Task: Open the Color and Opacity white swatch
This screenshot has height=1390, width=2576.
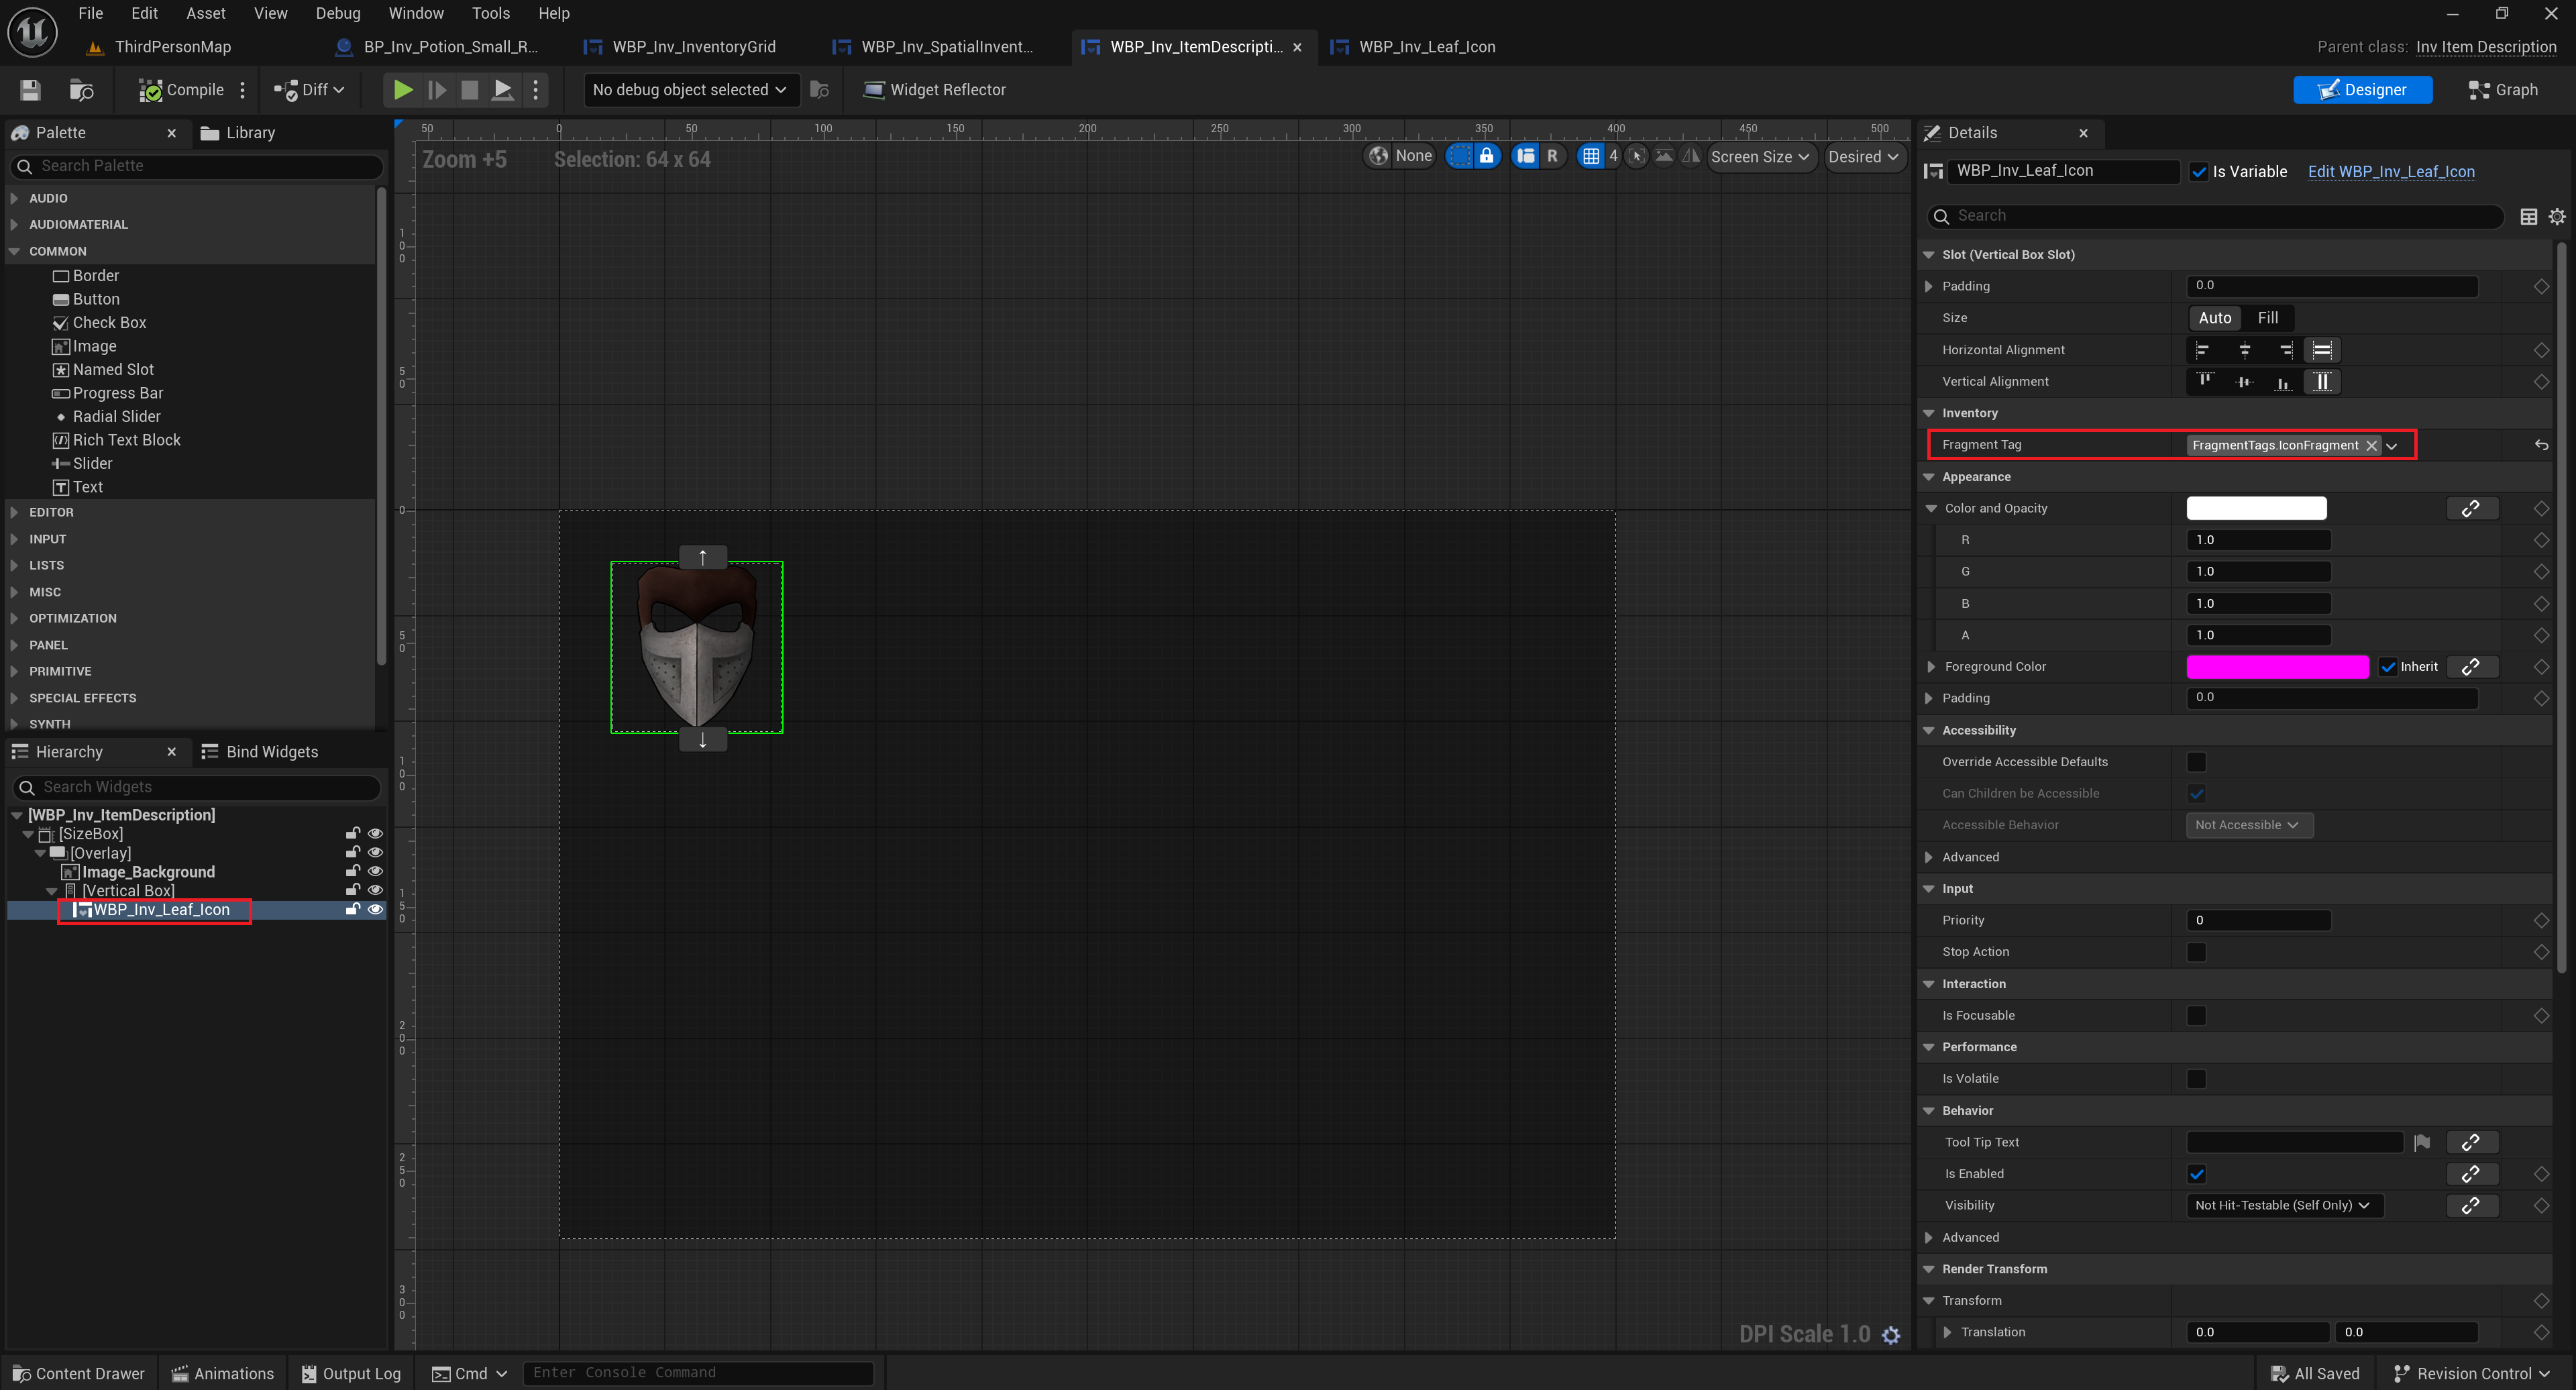Action: click(2256, 508)
